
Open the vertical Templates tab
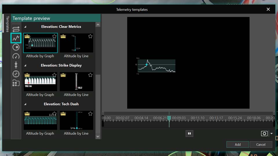[x=7, y=24]
